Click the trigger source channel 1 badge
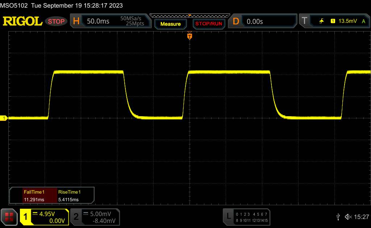Image resolution: width=371 pixels, height=228 pixels. pos(333,21)
